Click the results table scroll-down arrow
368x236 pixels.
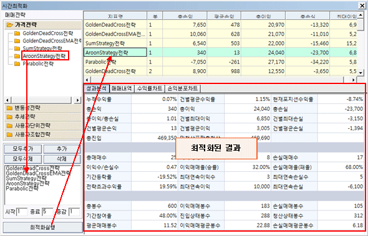pos(361,73)
